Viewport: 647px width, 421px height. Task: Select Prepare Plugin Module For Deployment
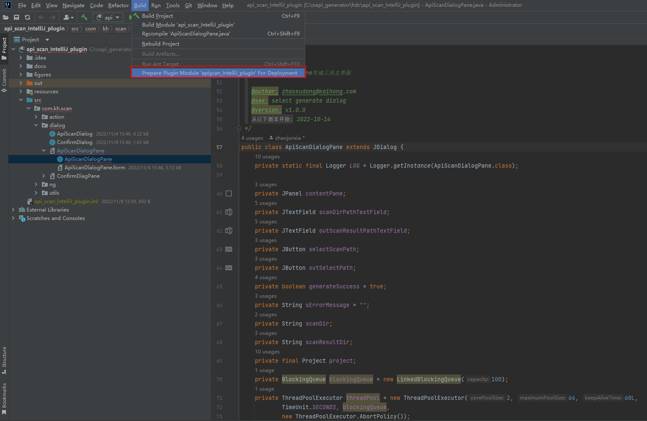click(x=219, y=73)
